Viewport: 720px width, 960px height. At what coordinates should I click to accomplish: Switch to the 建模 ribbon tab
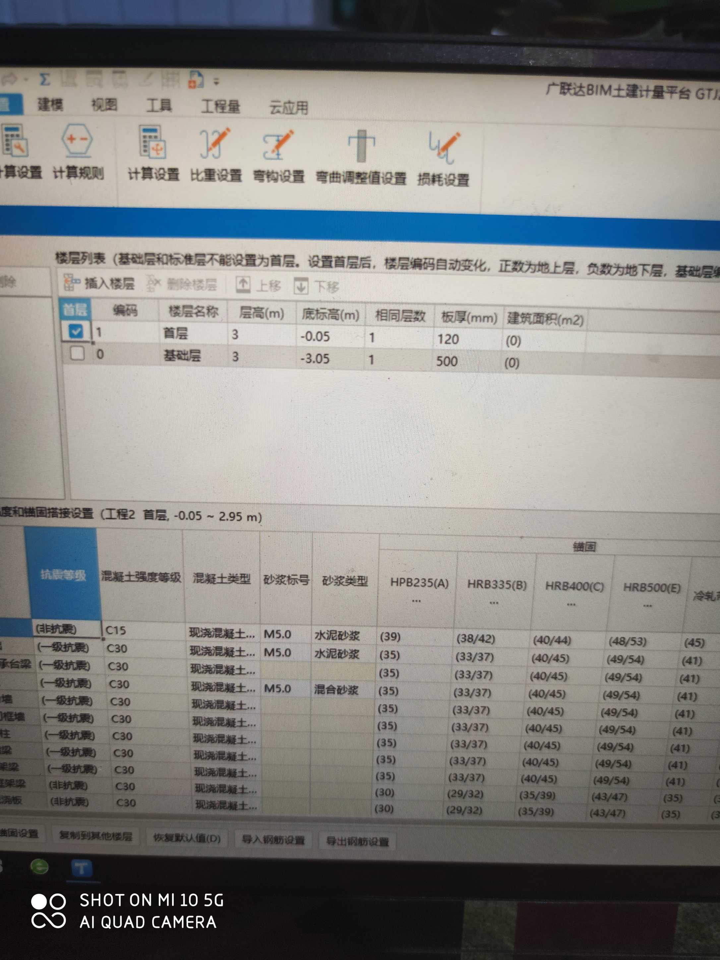pos(50,104)
